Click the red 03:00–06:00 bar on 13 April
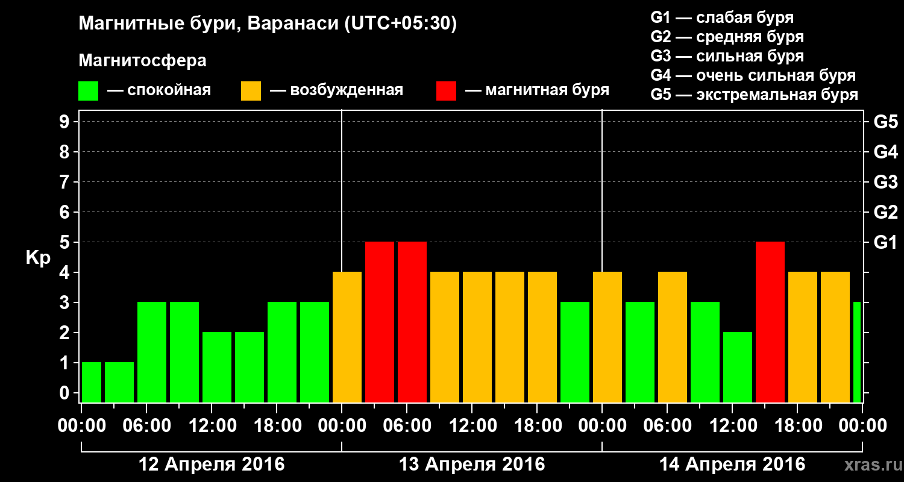The width and height of the screenshot is (904, 482). (380, 322)
